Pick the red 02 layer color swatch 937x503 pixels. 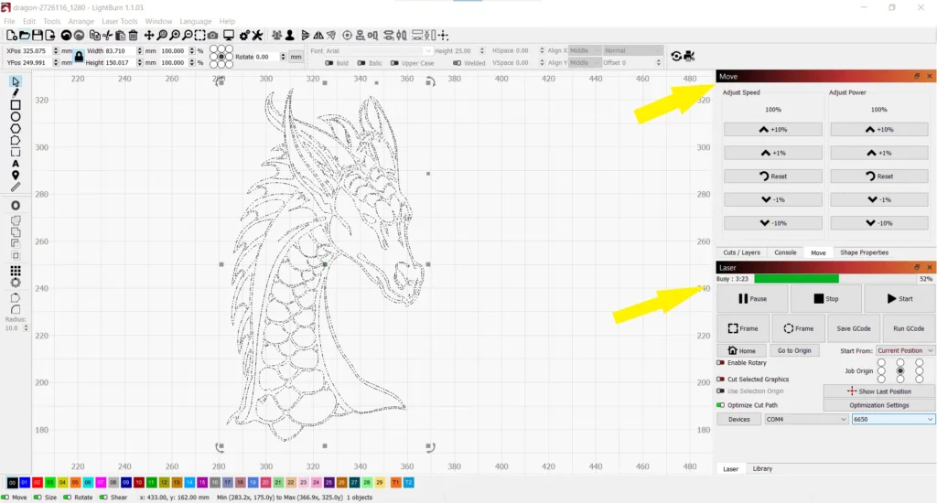click(x=38, y=482)
